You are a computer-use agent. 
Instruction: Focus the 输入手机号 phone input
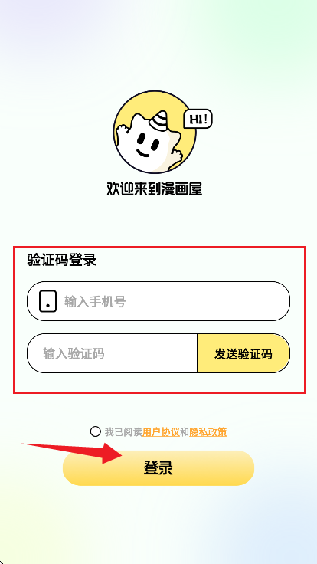(x=158, y=301)
